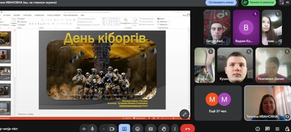Open meeting details info icon
291x132 pixels.
point(258,129)
